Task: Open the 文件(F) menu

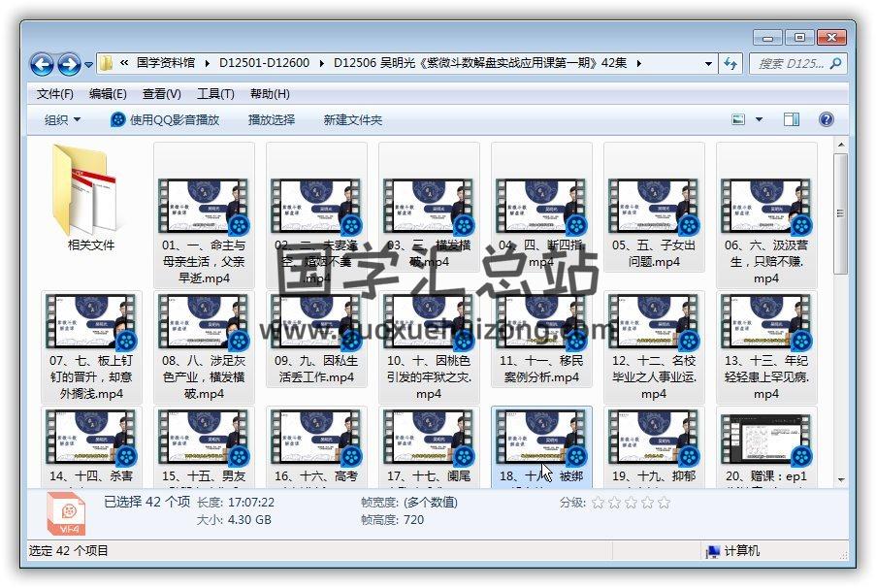Action: click(x=54, y=94)
